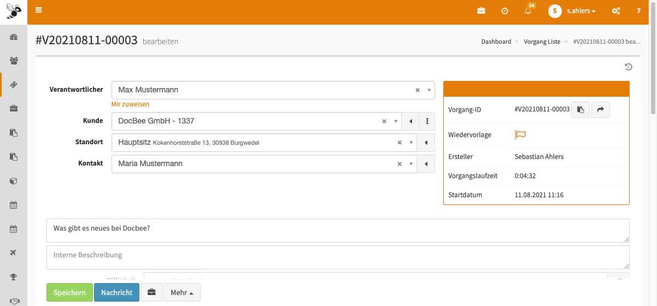
Task: Expand the Verantwortlicher dropdown
Action: click(429, 90)
